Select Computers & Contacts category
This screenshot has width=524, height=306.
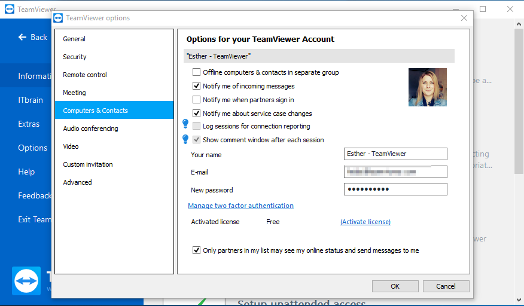(x=114, y=110)
